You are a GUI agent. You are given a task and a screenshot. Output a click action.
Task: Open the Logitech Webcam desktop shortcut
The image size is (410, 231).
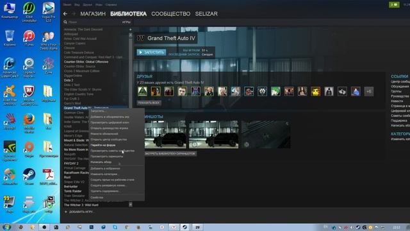pos(29,68)
